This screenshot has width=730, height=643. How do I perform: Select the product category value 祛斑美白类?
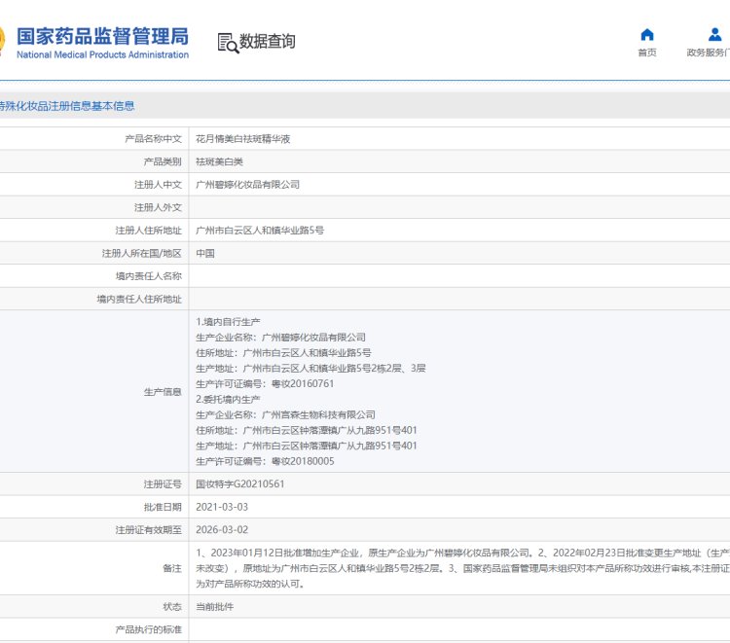pos(219,161)
